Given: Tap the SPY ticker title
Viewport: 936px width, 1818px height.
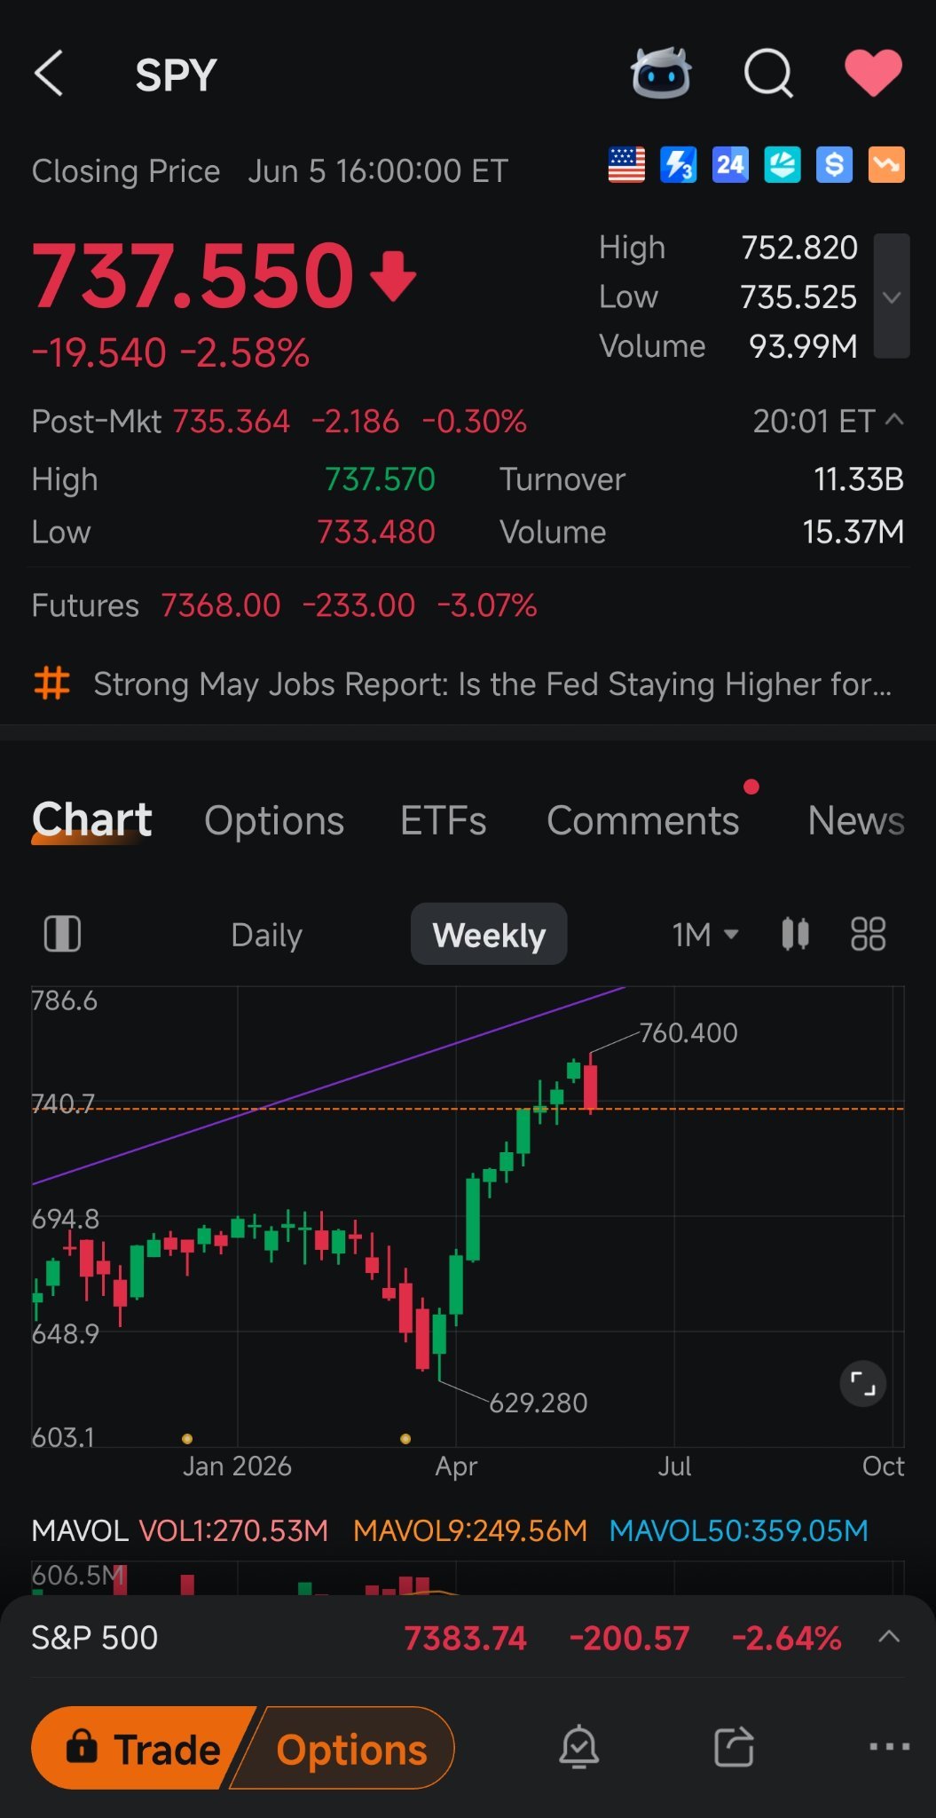Looking at the screenshot, I should [176, 75].
